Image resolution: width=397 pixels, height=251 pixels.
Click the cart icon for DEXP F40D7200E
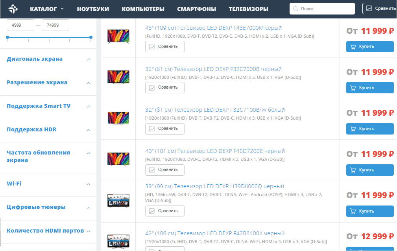(x=353, y=170)
